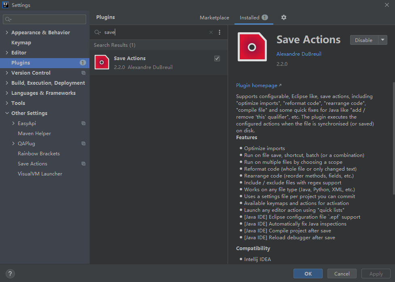Expand Appearance & Behavior section
Viewport: 395px width, 282px height.
click(7, 32)
